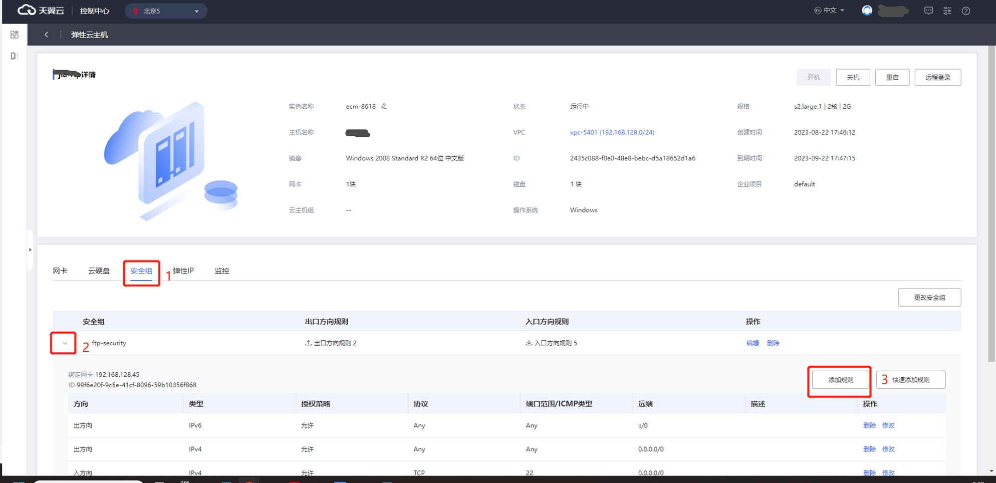Open the 北京5 region dropdown
The width and height of the screenshot is (996, 483).
(166, 11)
